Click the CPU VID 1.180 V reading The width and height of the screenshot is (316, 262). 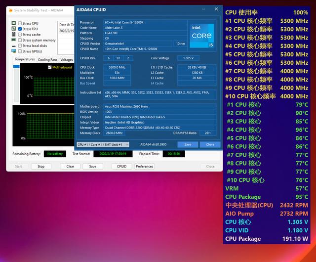point(267,230)
